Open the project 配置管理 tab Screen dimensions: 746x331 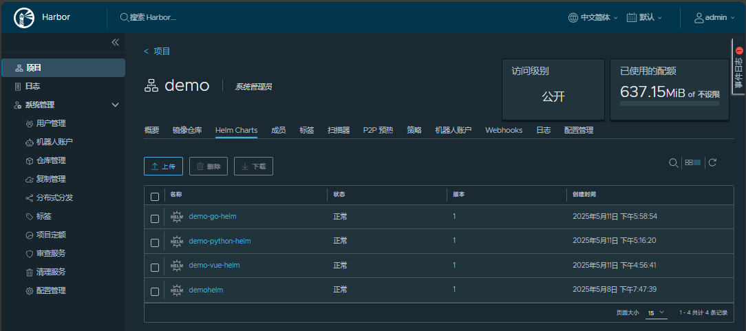[x=579, y=130]
